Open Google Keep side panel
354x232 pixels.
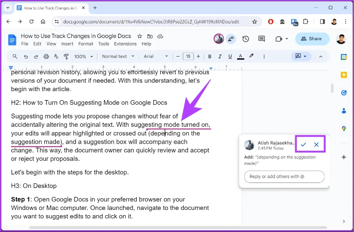[344, 75]
